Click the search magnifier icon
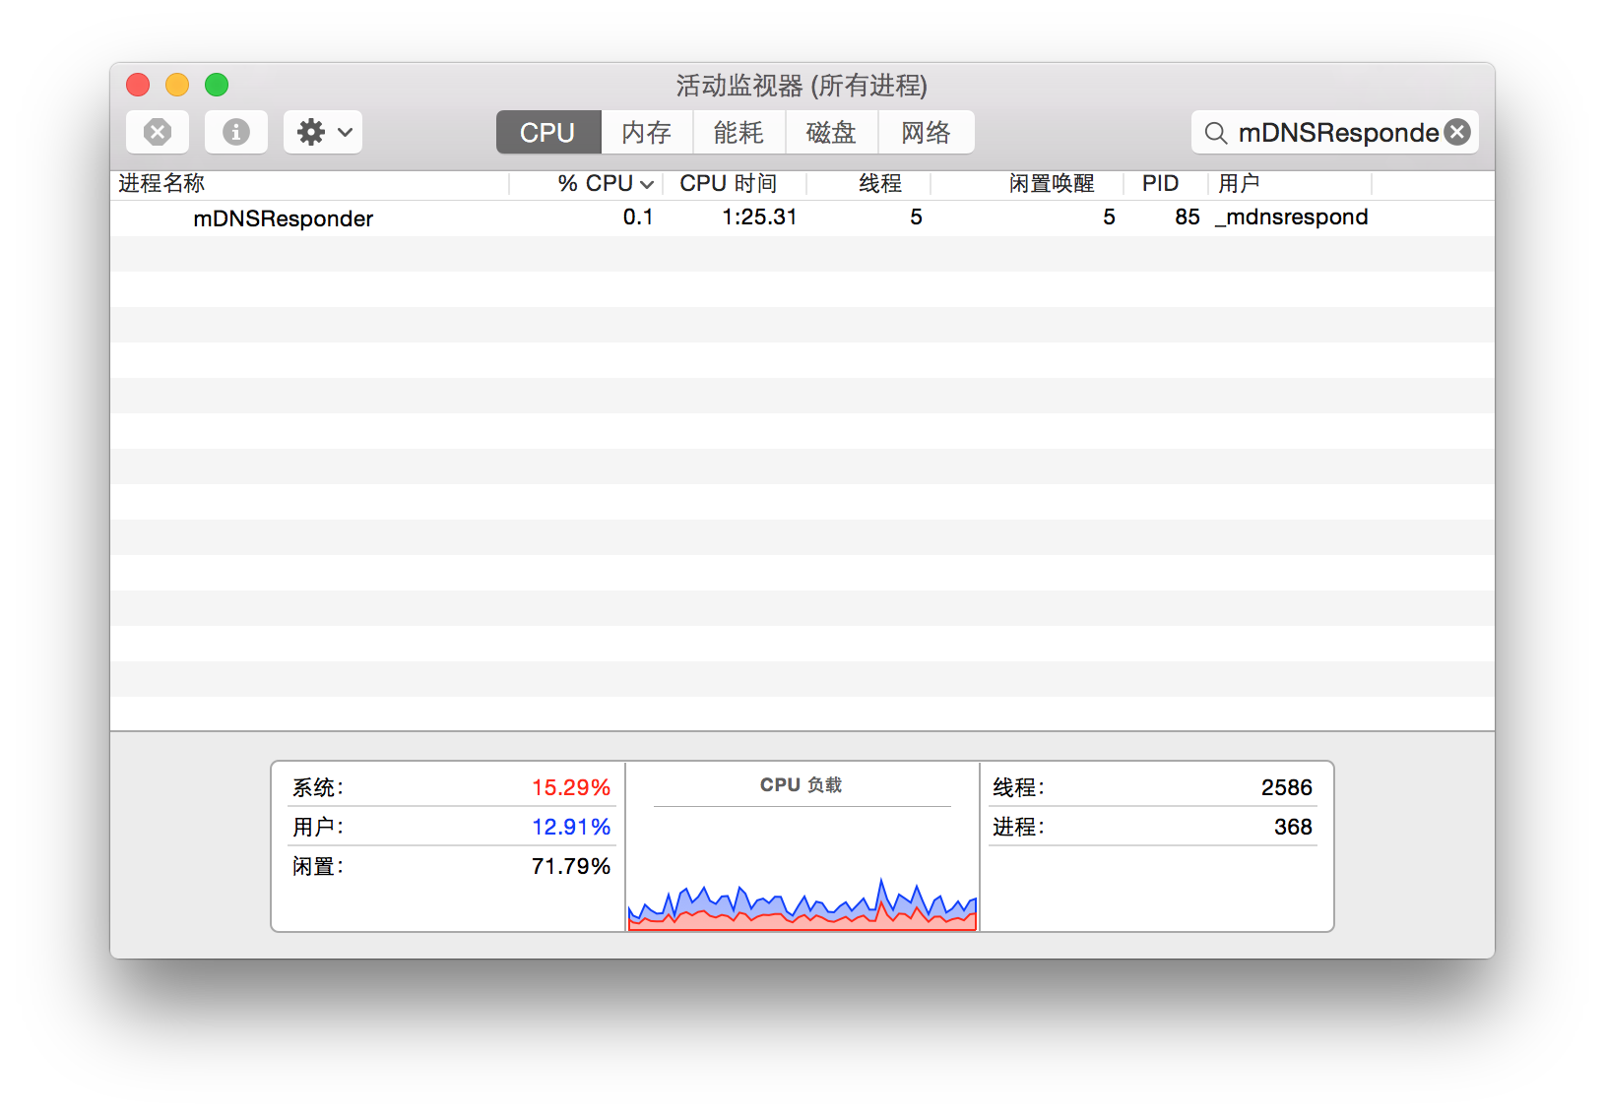 (1216, 133)
